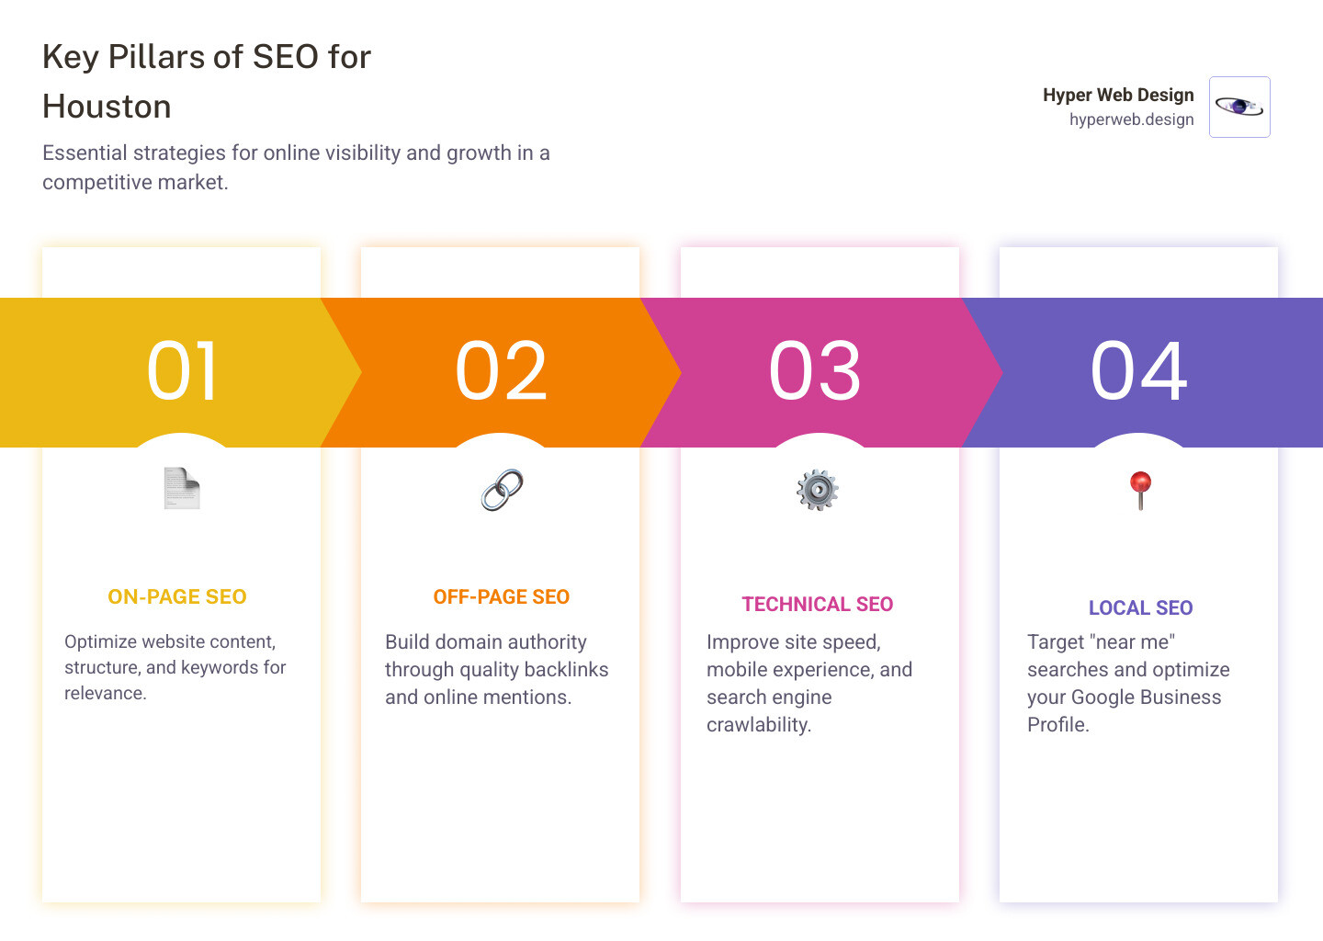Image resolution: width=1323 pixels, height=941 pixels.
Task: Select the pink 03 arrow banner
Action: (x=816, y=371)
